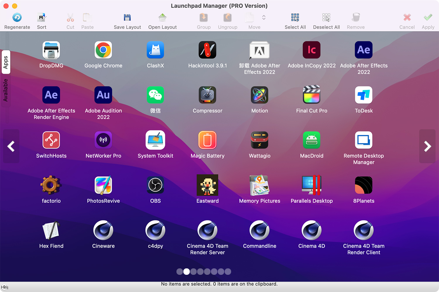This screenshot has width=439, height=292.
Task: Select the Parallels Desktop icon
Action: (311, 185)
